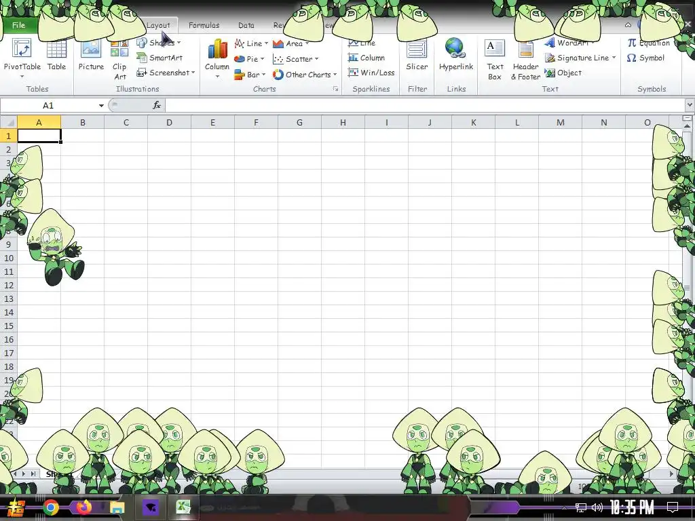Select column B header
695x521 pixels.
click(82, 122)
